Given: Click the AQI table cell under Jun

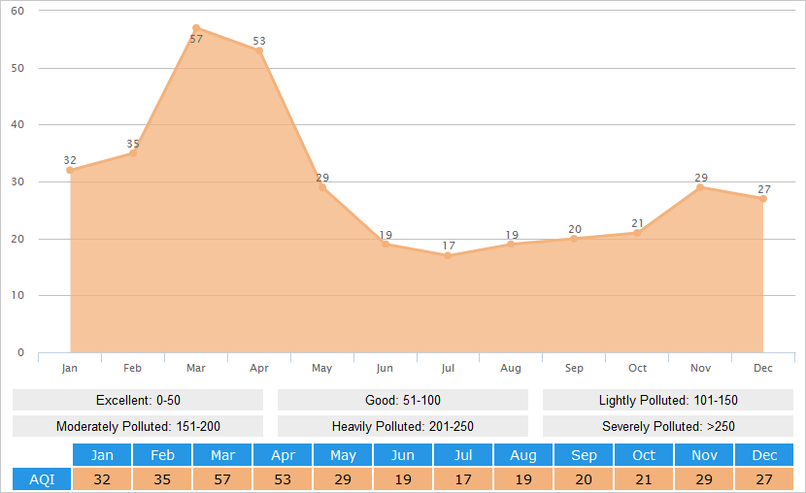Looking at the screenshot, I should click(403, 479).
